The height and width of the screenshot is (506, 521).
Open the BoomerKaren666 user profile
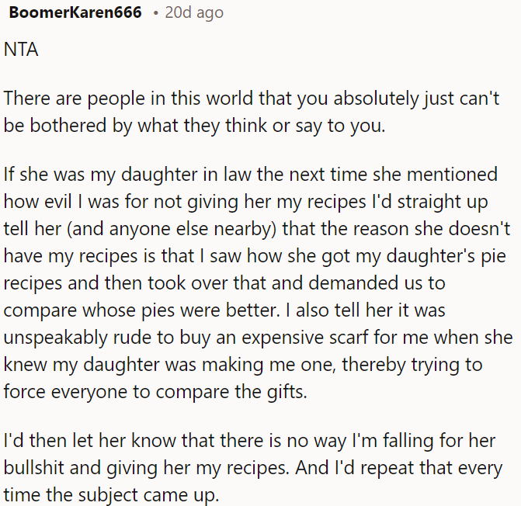[x=75, y=12]
